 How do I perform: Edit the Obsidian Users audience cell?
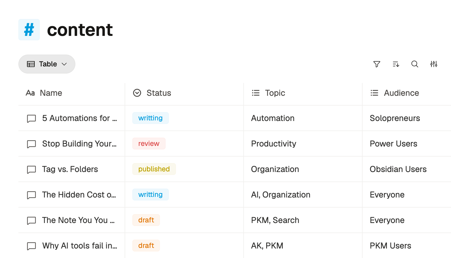[398, 169]
